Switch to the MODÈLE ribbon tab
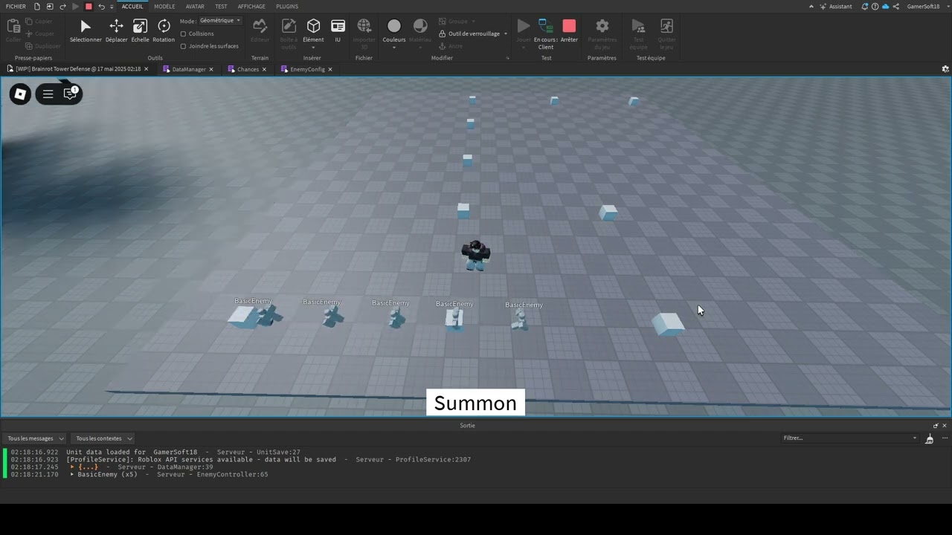The height and width of the screenshot is (535, 952). tap(164, 6)
